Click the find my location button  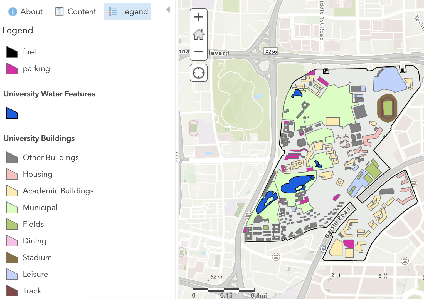click(198, 73)
